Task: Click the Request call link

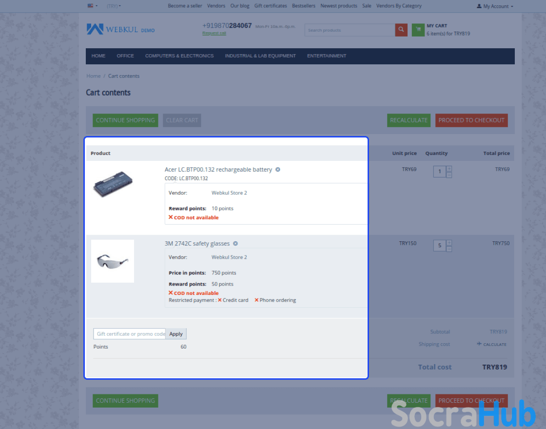Action: (214, 33)
